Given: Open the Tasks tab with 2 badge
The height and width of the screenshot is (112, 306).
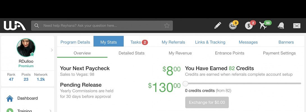Looking at the screenshot, I should (x=139, y=42).
